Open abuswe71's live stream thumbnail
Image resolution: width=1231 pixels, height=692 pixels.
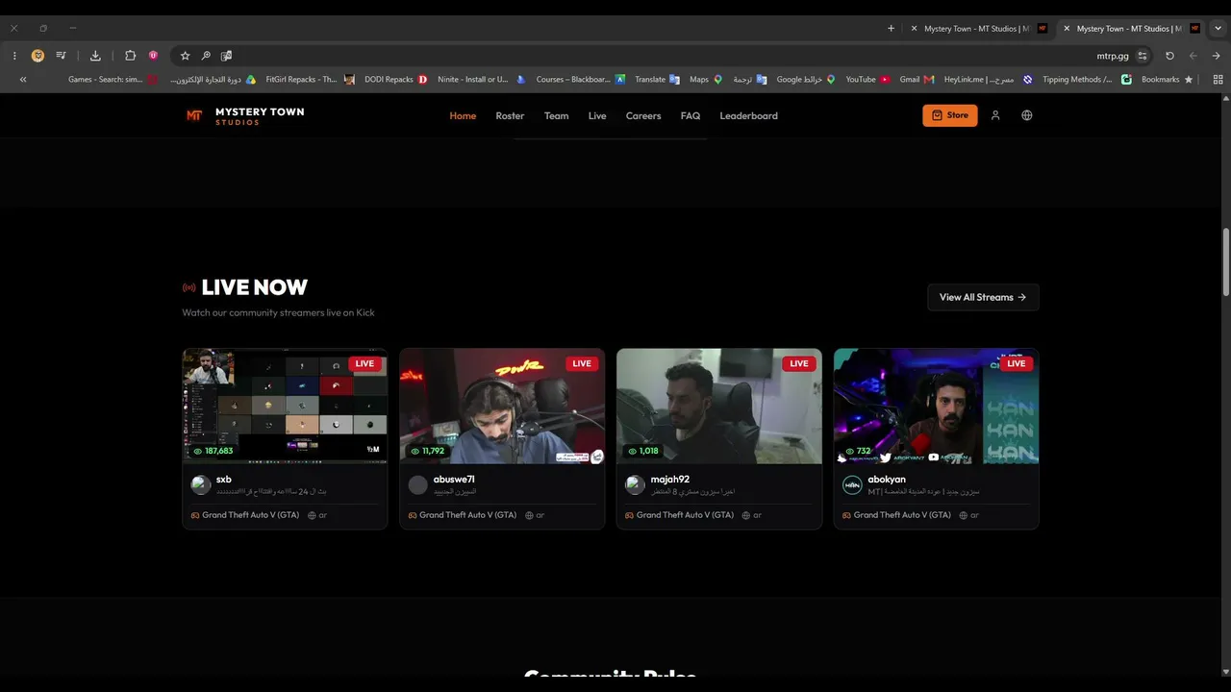502,406
